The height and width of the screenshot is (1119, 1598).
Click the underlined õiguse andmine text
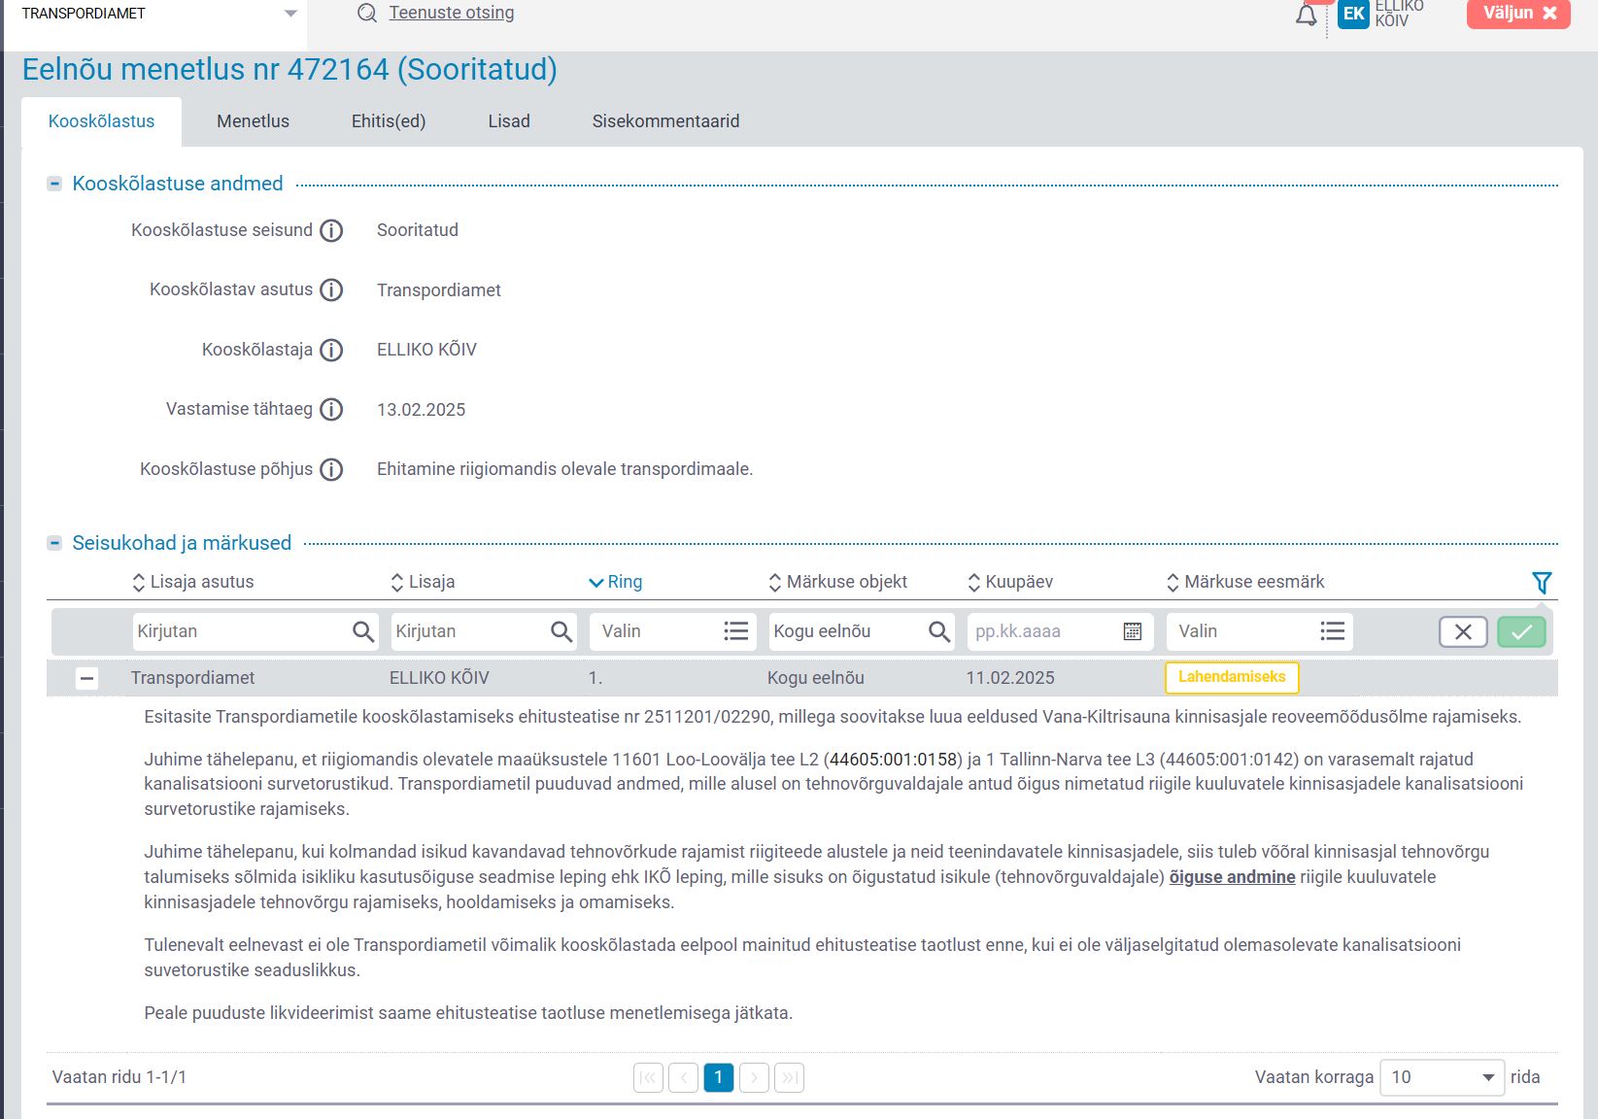click(x=1232, y=877)
